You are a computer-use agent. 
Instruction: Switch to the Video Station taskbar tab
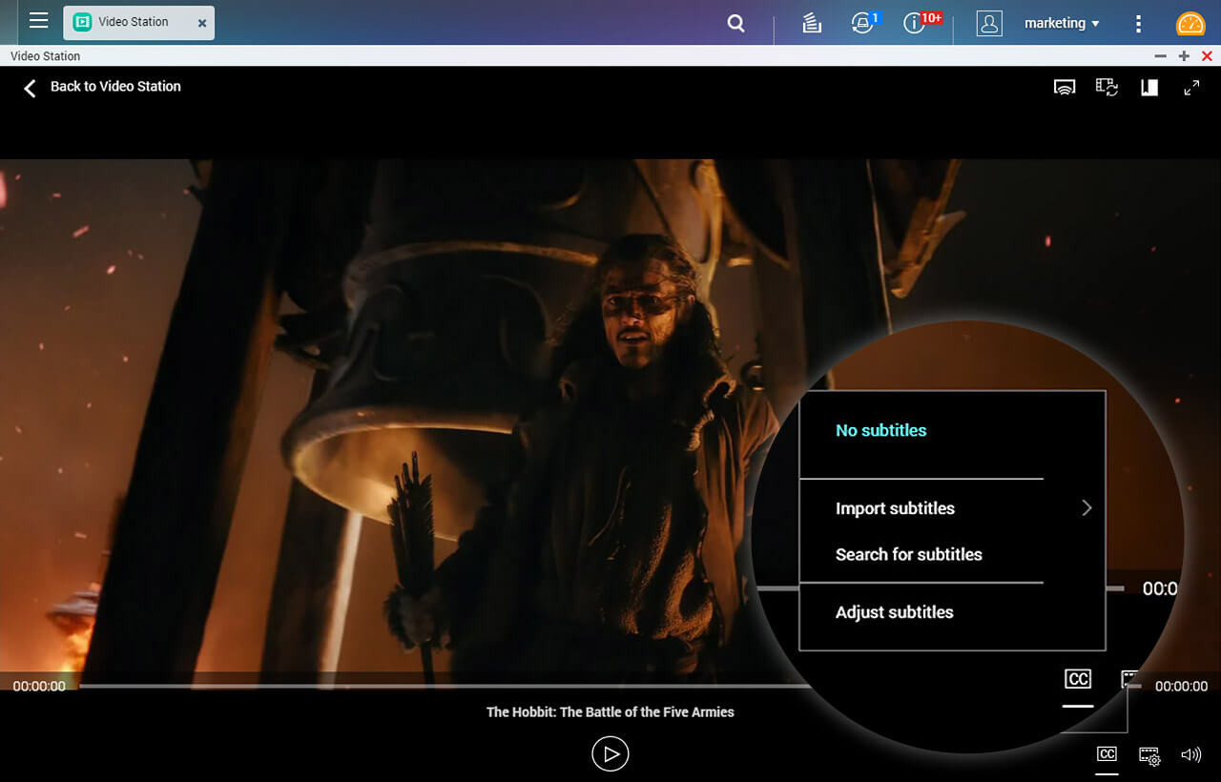coord(139,22)
